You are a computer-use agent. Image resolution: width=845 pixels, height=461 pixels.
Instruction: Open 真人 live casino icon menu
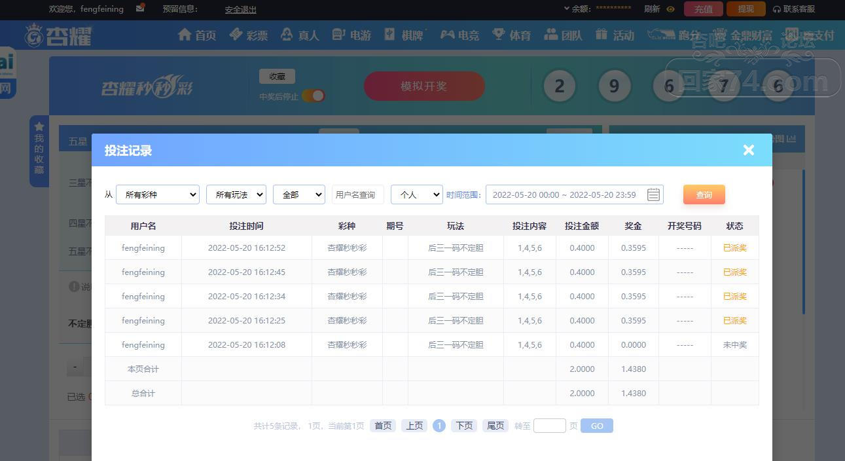point(287,35)
